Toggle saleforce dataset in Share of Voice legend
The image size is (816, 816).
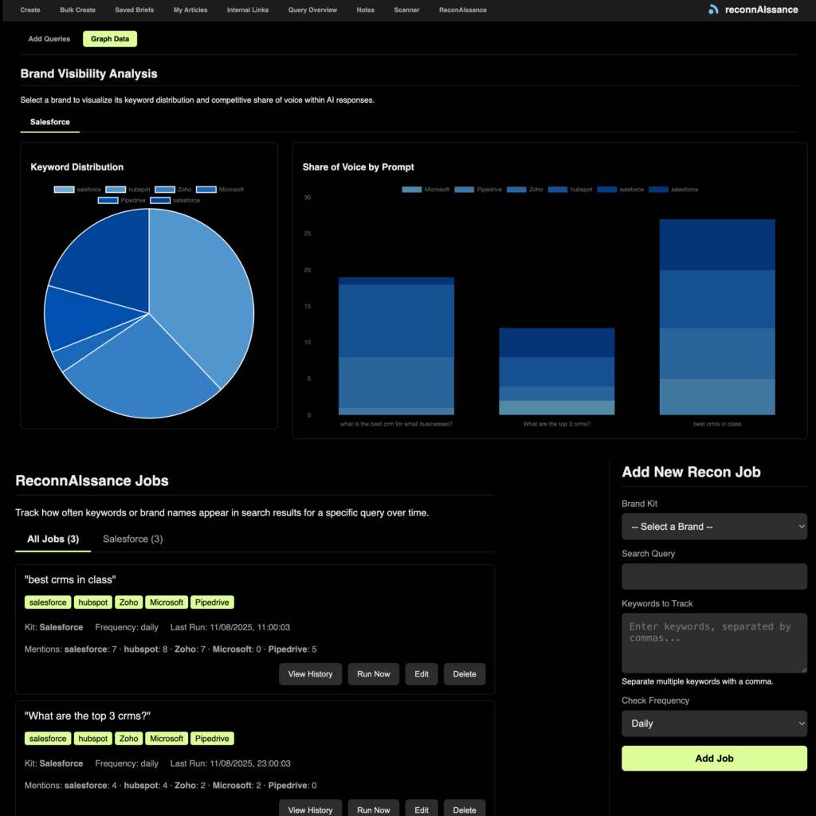tap(620, 190)
